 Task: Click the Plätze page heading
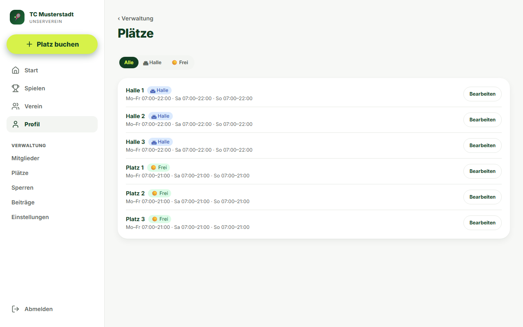(x=136, y=33)
